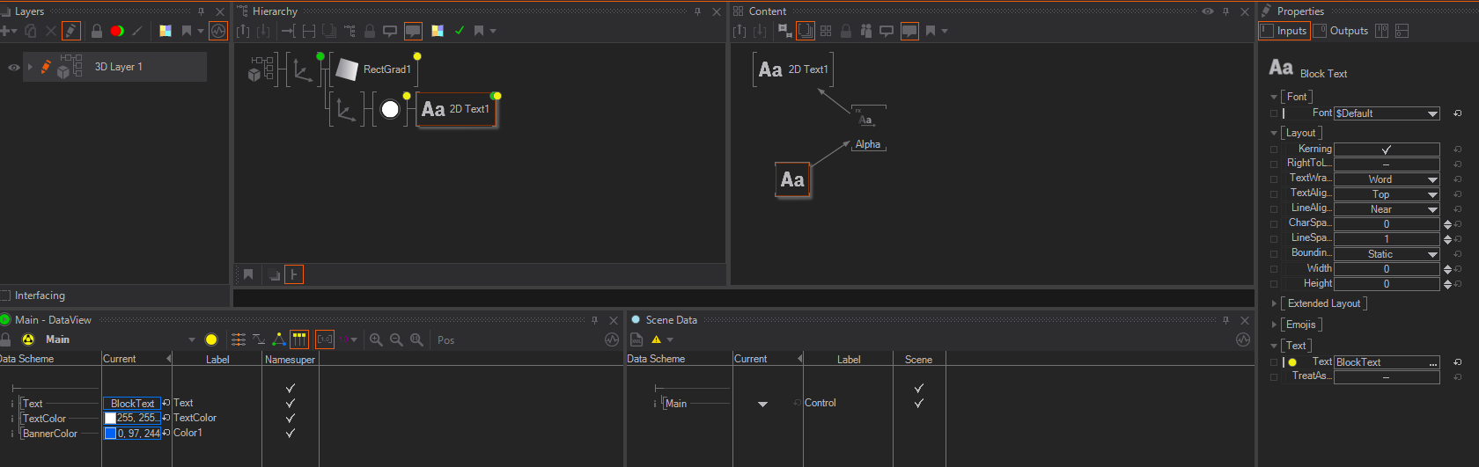
Task: Click the Alpha node in Content panel
Action: (x=867, y=144)
